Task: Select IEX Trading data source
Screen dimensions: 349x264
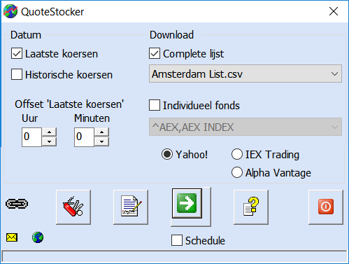Action: coord(237,155)
